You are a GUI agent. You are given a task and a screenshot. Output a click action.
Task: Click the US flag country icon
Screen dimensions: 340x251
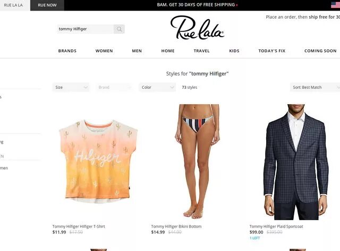335,5
